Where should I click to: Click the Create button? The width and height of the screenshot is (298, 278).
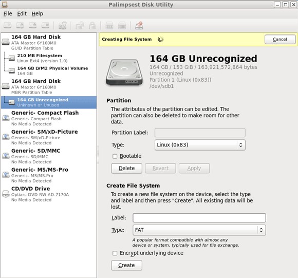click(x=126, y=265)
